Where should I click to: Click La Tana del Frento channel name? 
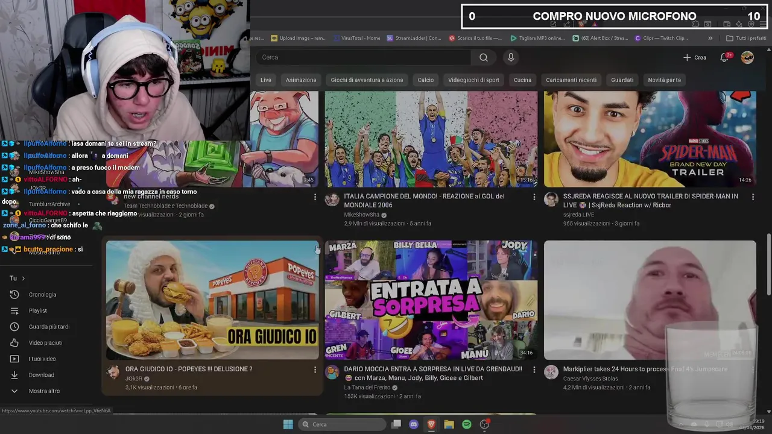pyautogui.click(x=368, y=387)
